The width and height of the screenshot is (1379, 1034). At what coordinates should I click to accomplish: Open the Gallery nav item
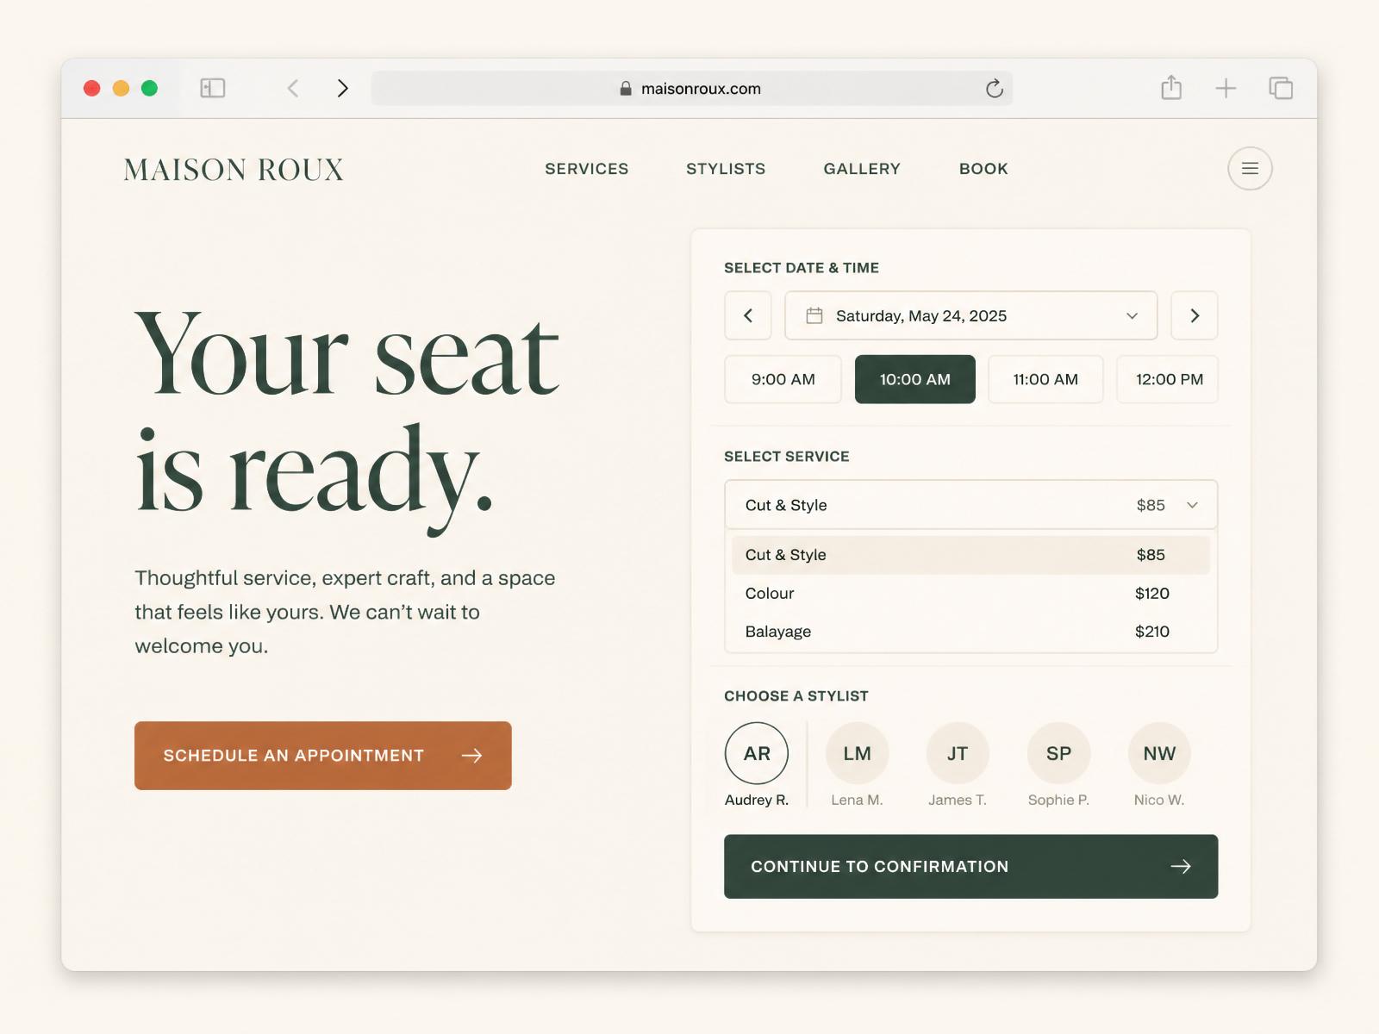862,169
